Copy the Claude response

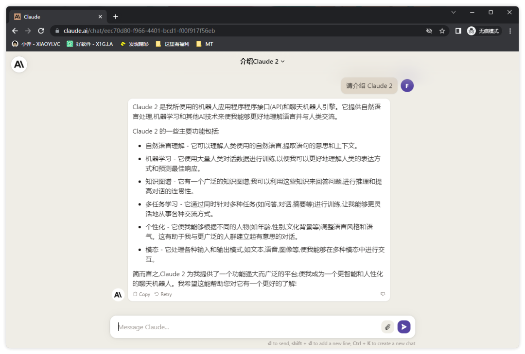pyautogui.click(x=141, y=294)
